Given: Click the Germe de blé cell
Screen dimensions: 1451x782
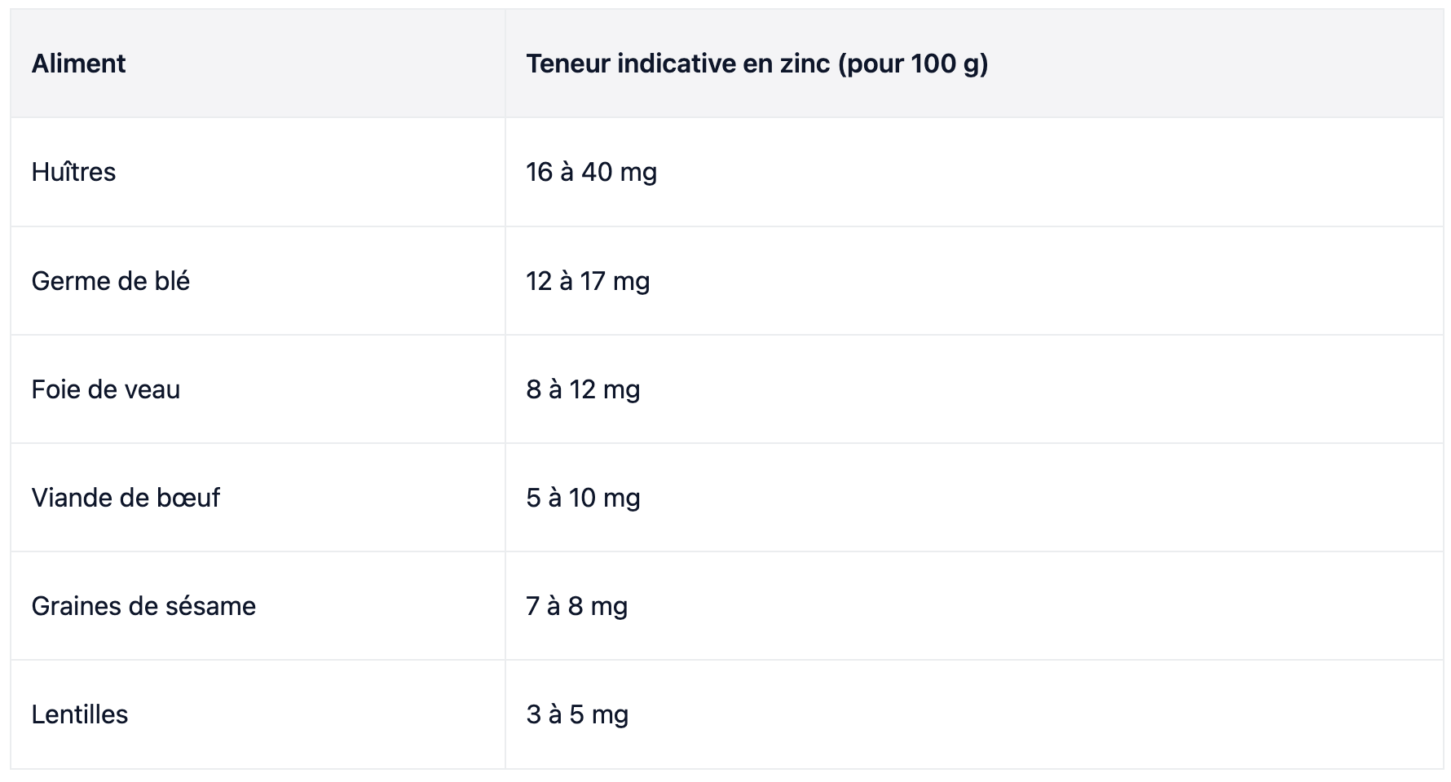Looking at the screenshot, I should (x=258, y=281).
